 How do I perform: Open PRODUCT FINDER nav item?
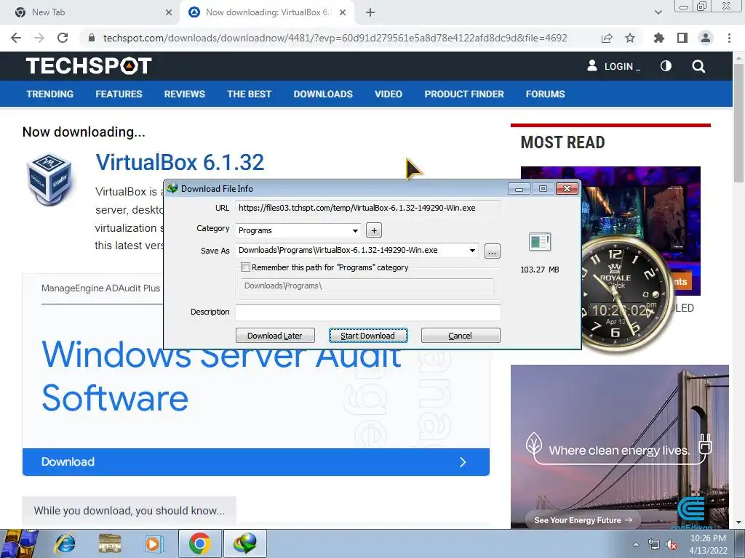[x=464, y=94]
